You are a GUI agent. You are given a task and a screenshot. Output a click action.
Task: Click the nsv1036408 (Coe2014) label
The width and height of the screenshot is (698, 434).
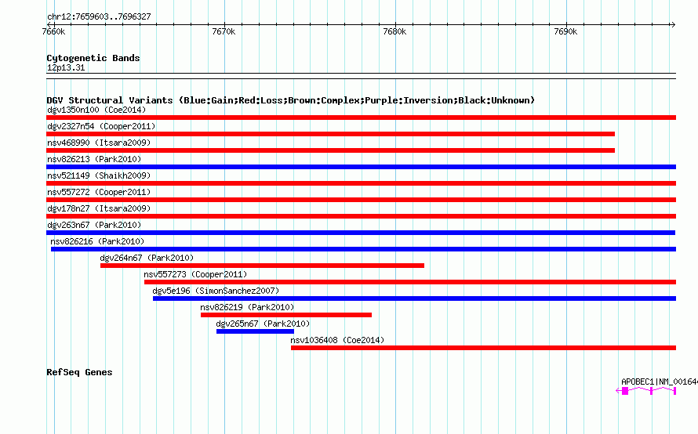[x=337, y=340]
